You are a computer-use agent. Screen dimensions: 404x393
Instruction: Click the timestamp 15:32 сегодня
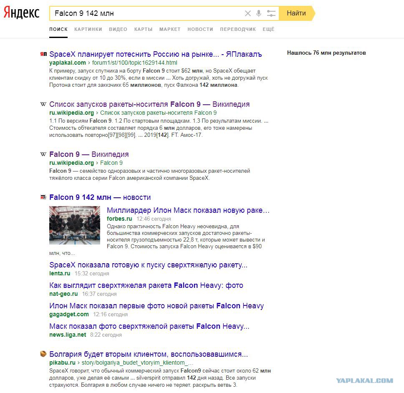(x=92, y=274)
